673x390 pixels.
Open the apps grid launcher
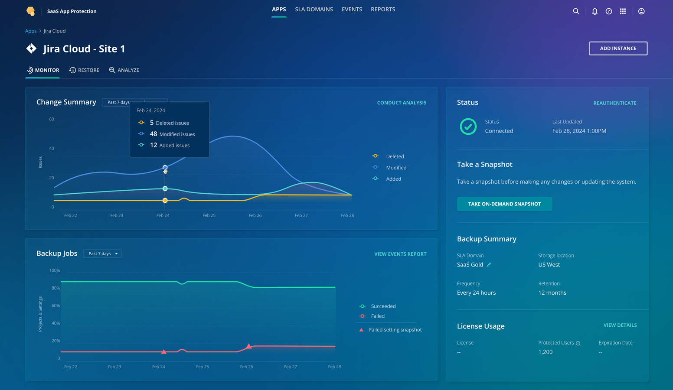coord(623,11)
